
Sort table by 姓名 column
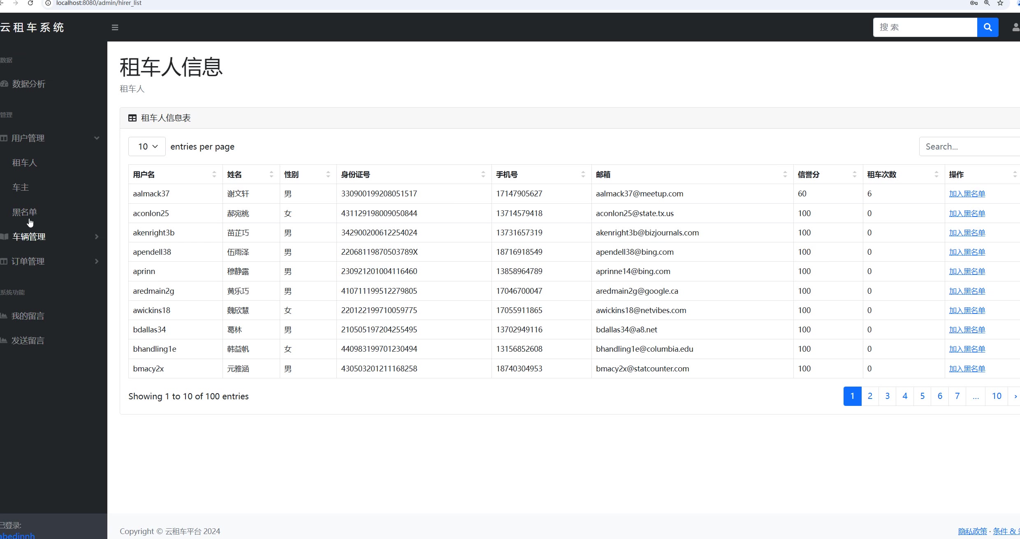point(251,175)
